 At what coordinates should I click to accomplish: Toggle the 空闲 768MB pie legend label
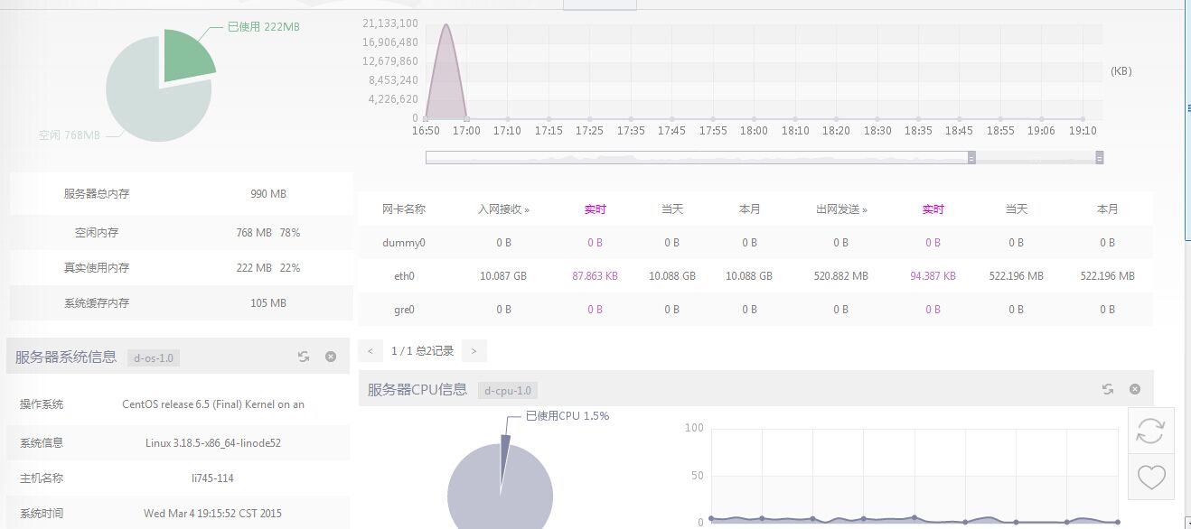[x=69, y=135]
